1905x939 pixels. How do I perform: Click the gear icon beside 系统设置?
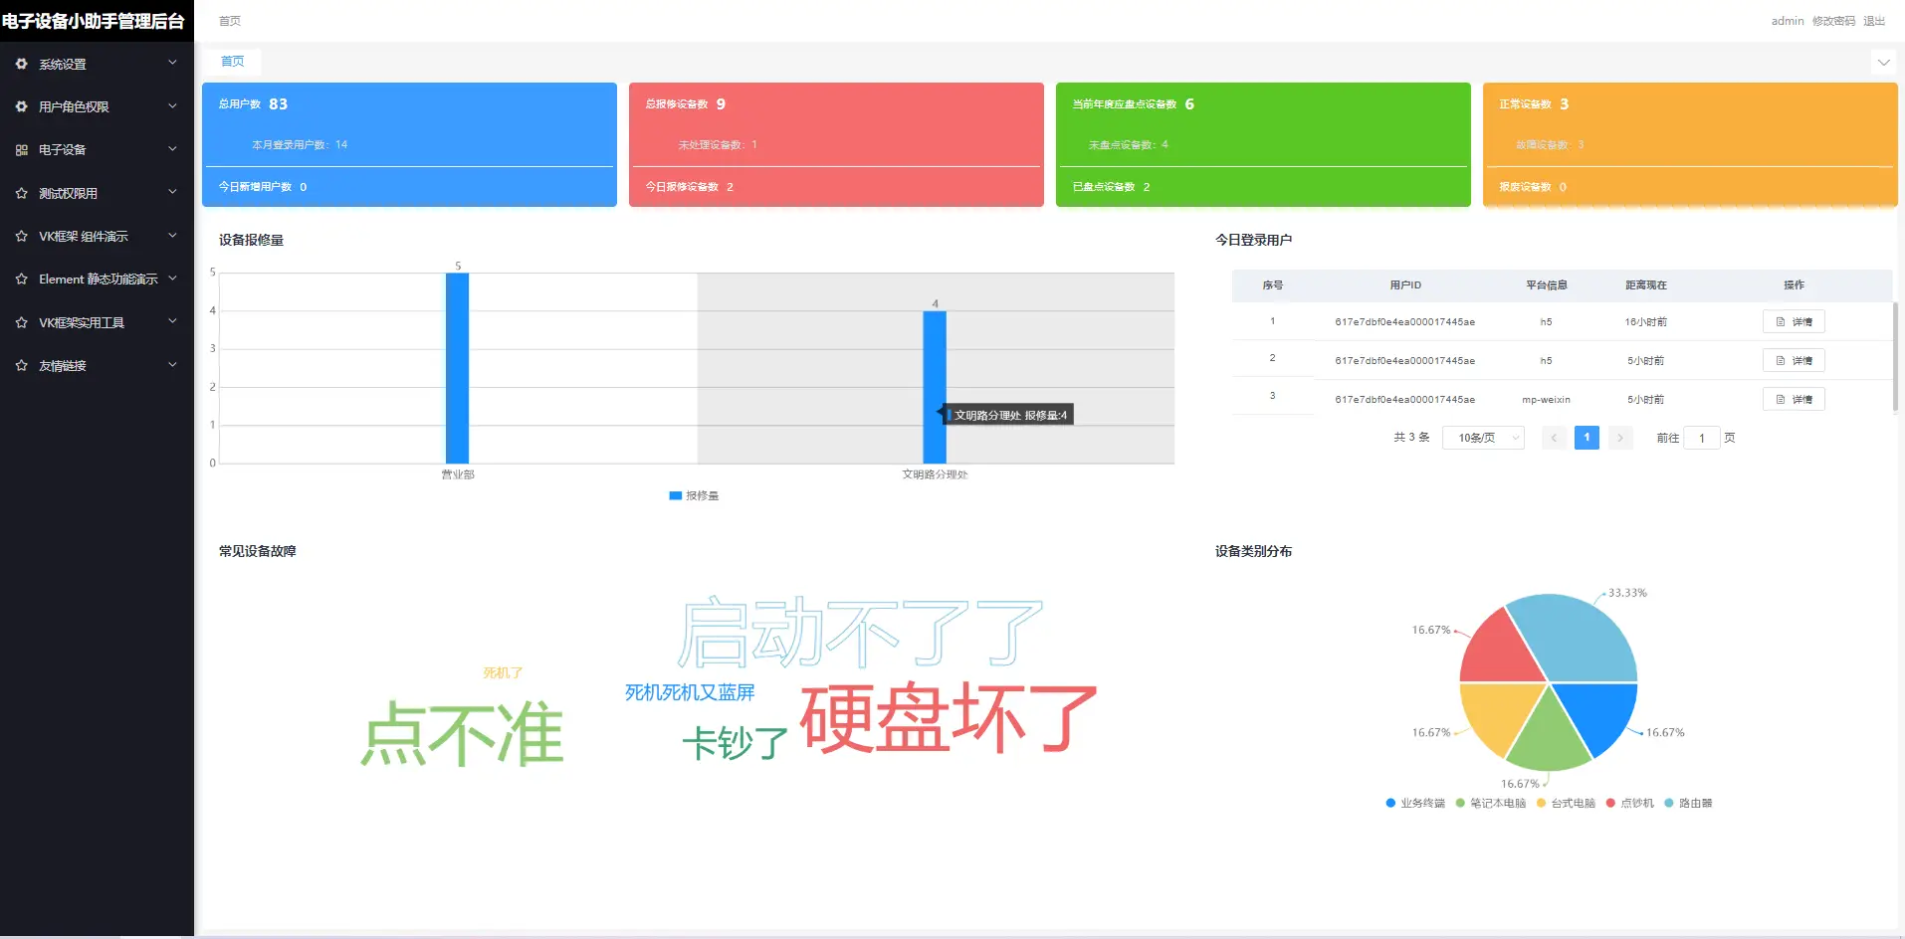21,64
